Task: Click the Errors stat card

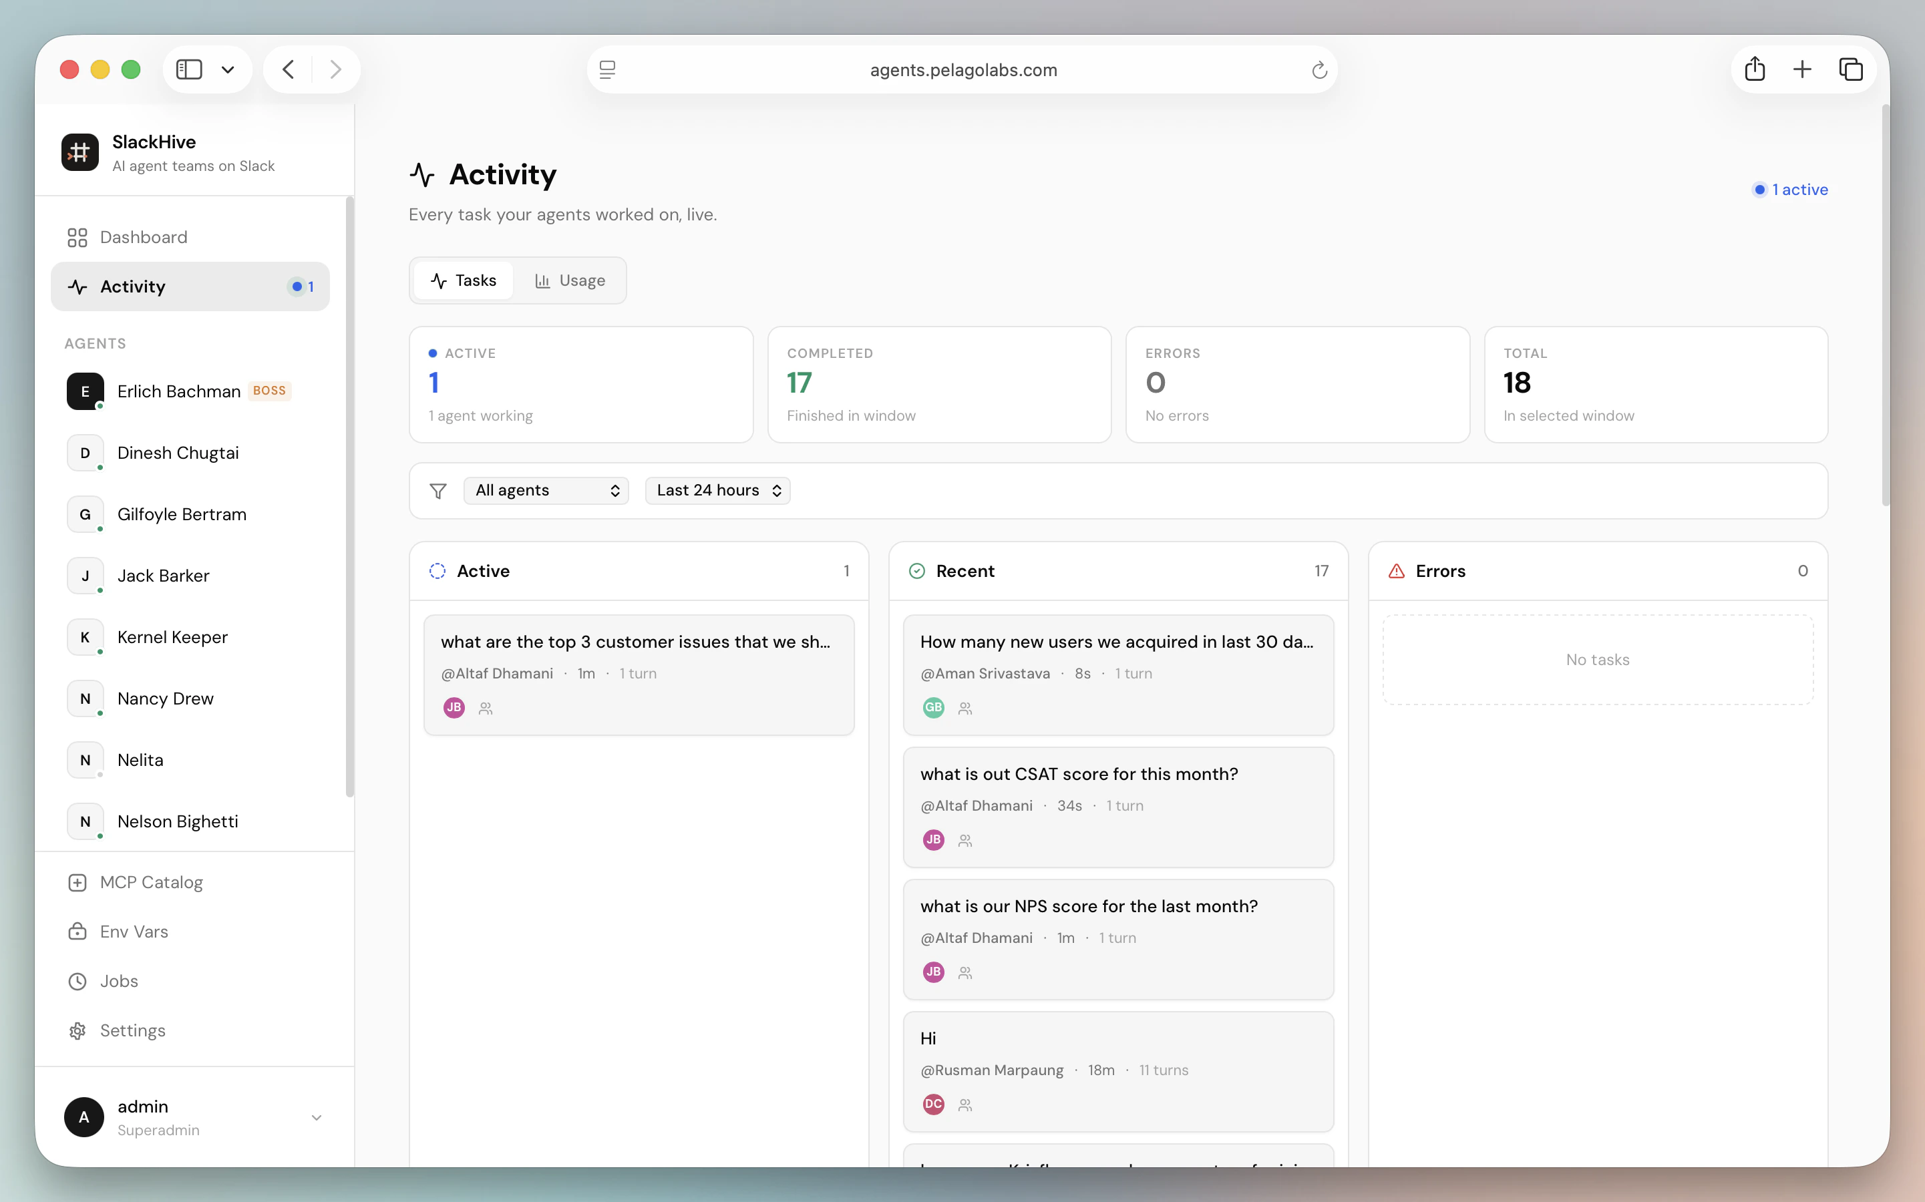Action: [x=1298, y=385]
